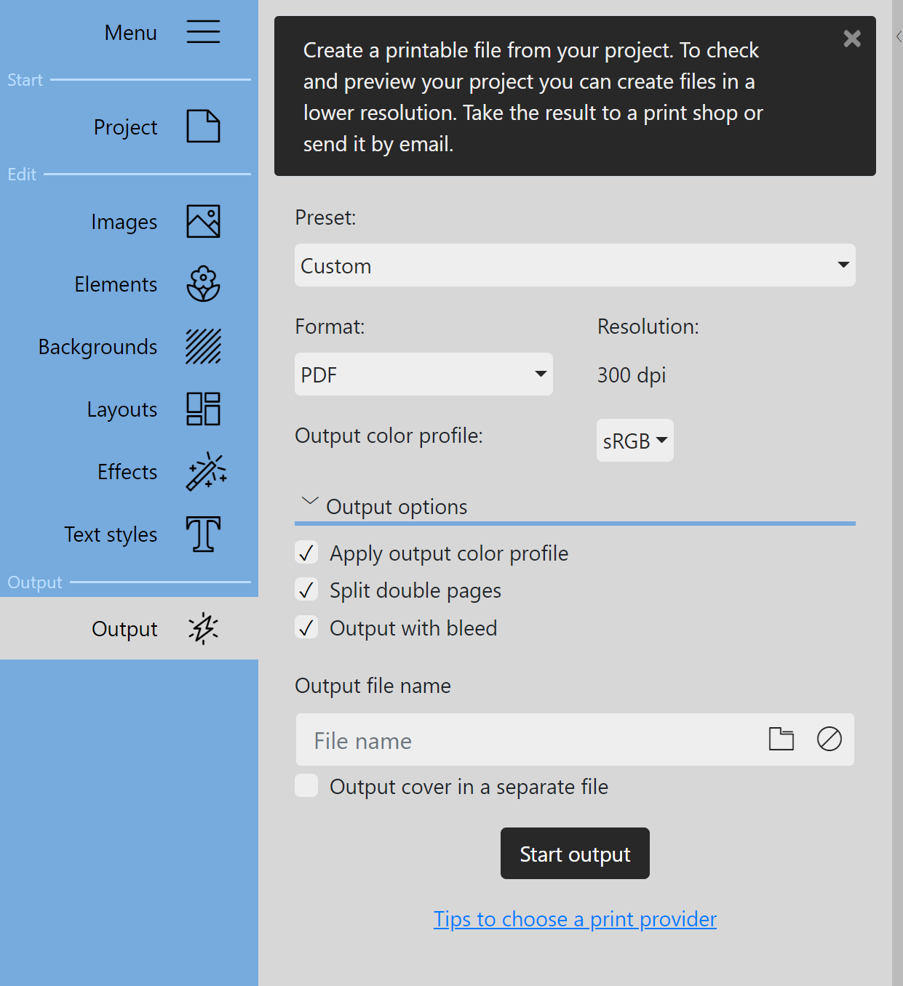Image resolution: width=903 pixels, height=986 pixels.
Task: Toggle the Split double pages checkbox
Action: click(306, 590)
